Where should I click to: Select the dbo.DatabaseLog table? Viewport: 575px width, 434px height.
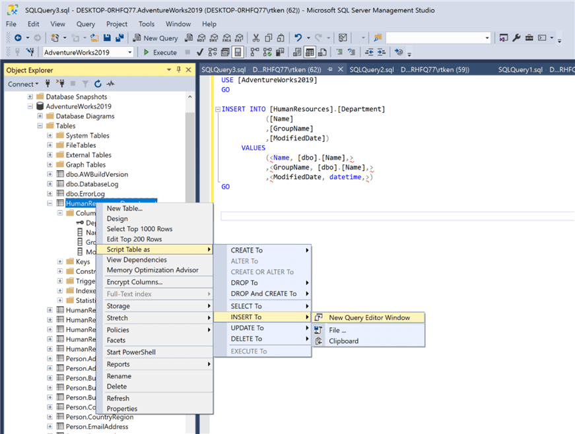tap(92, 184)
